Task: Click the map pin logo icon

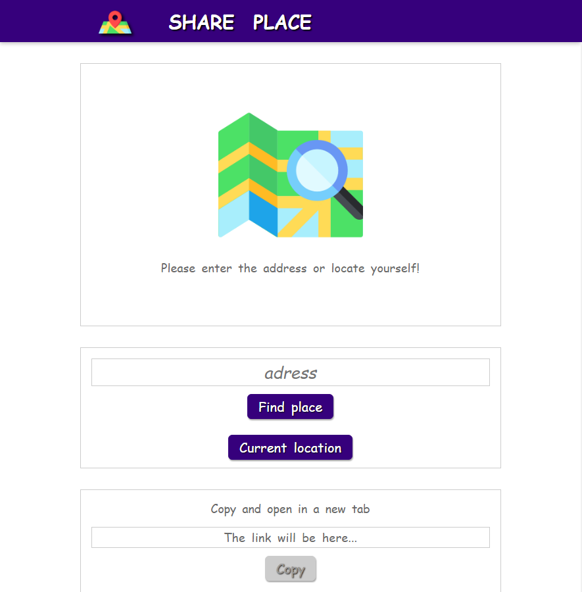Action: tap(115, 22)
